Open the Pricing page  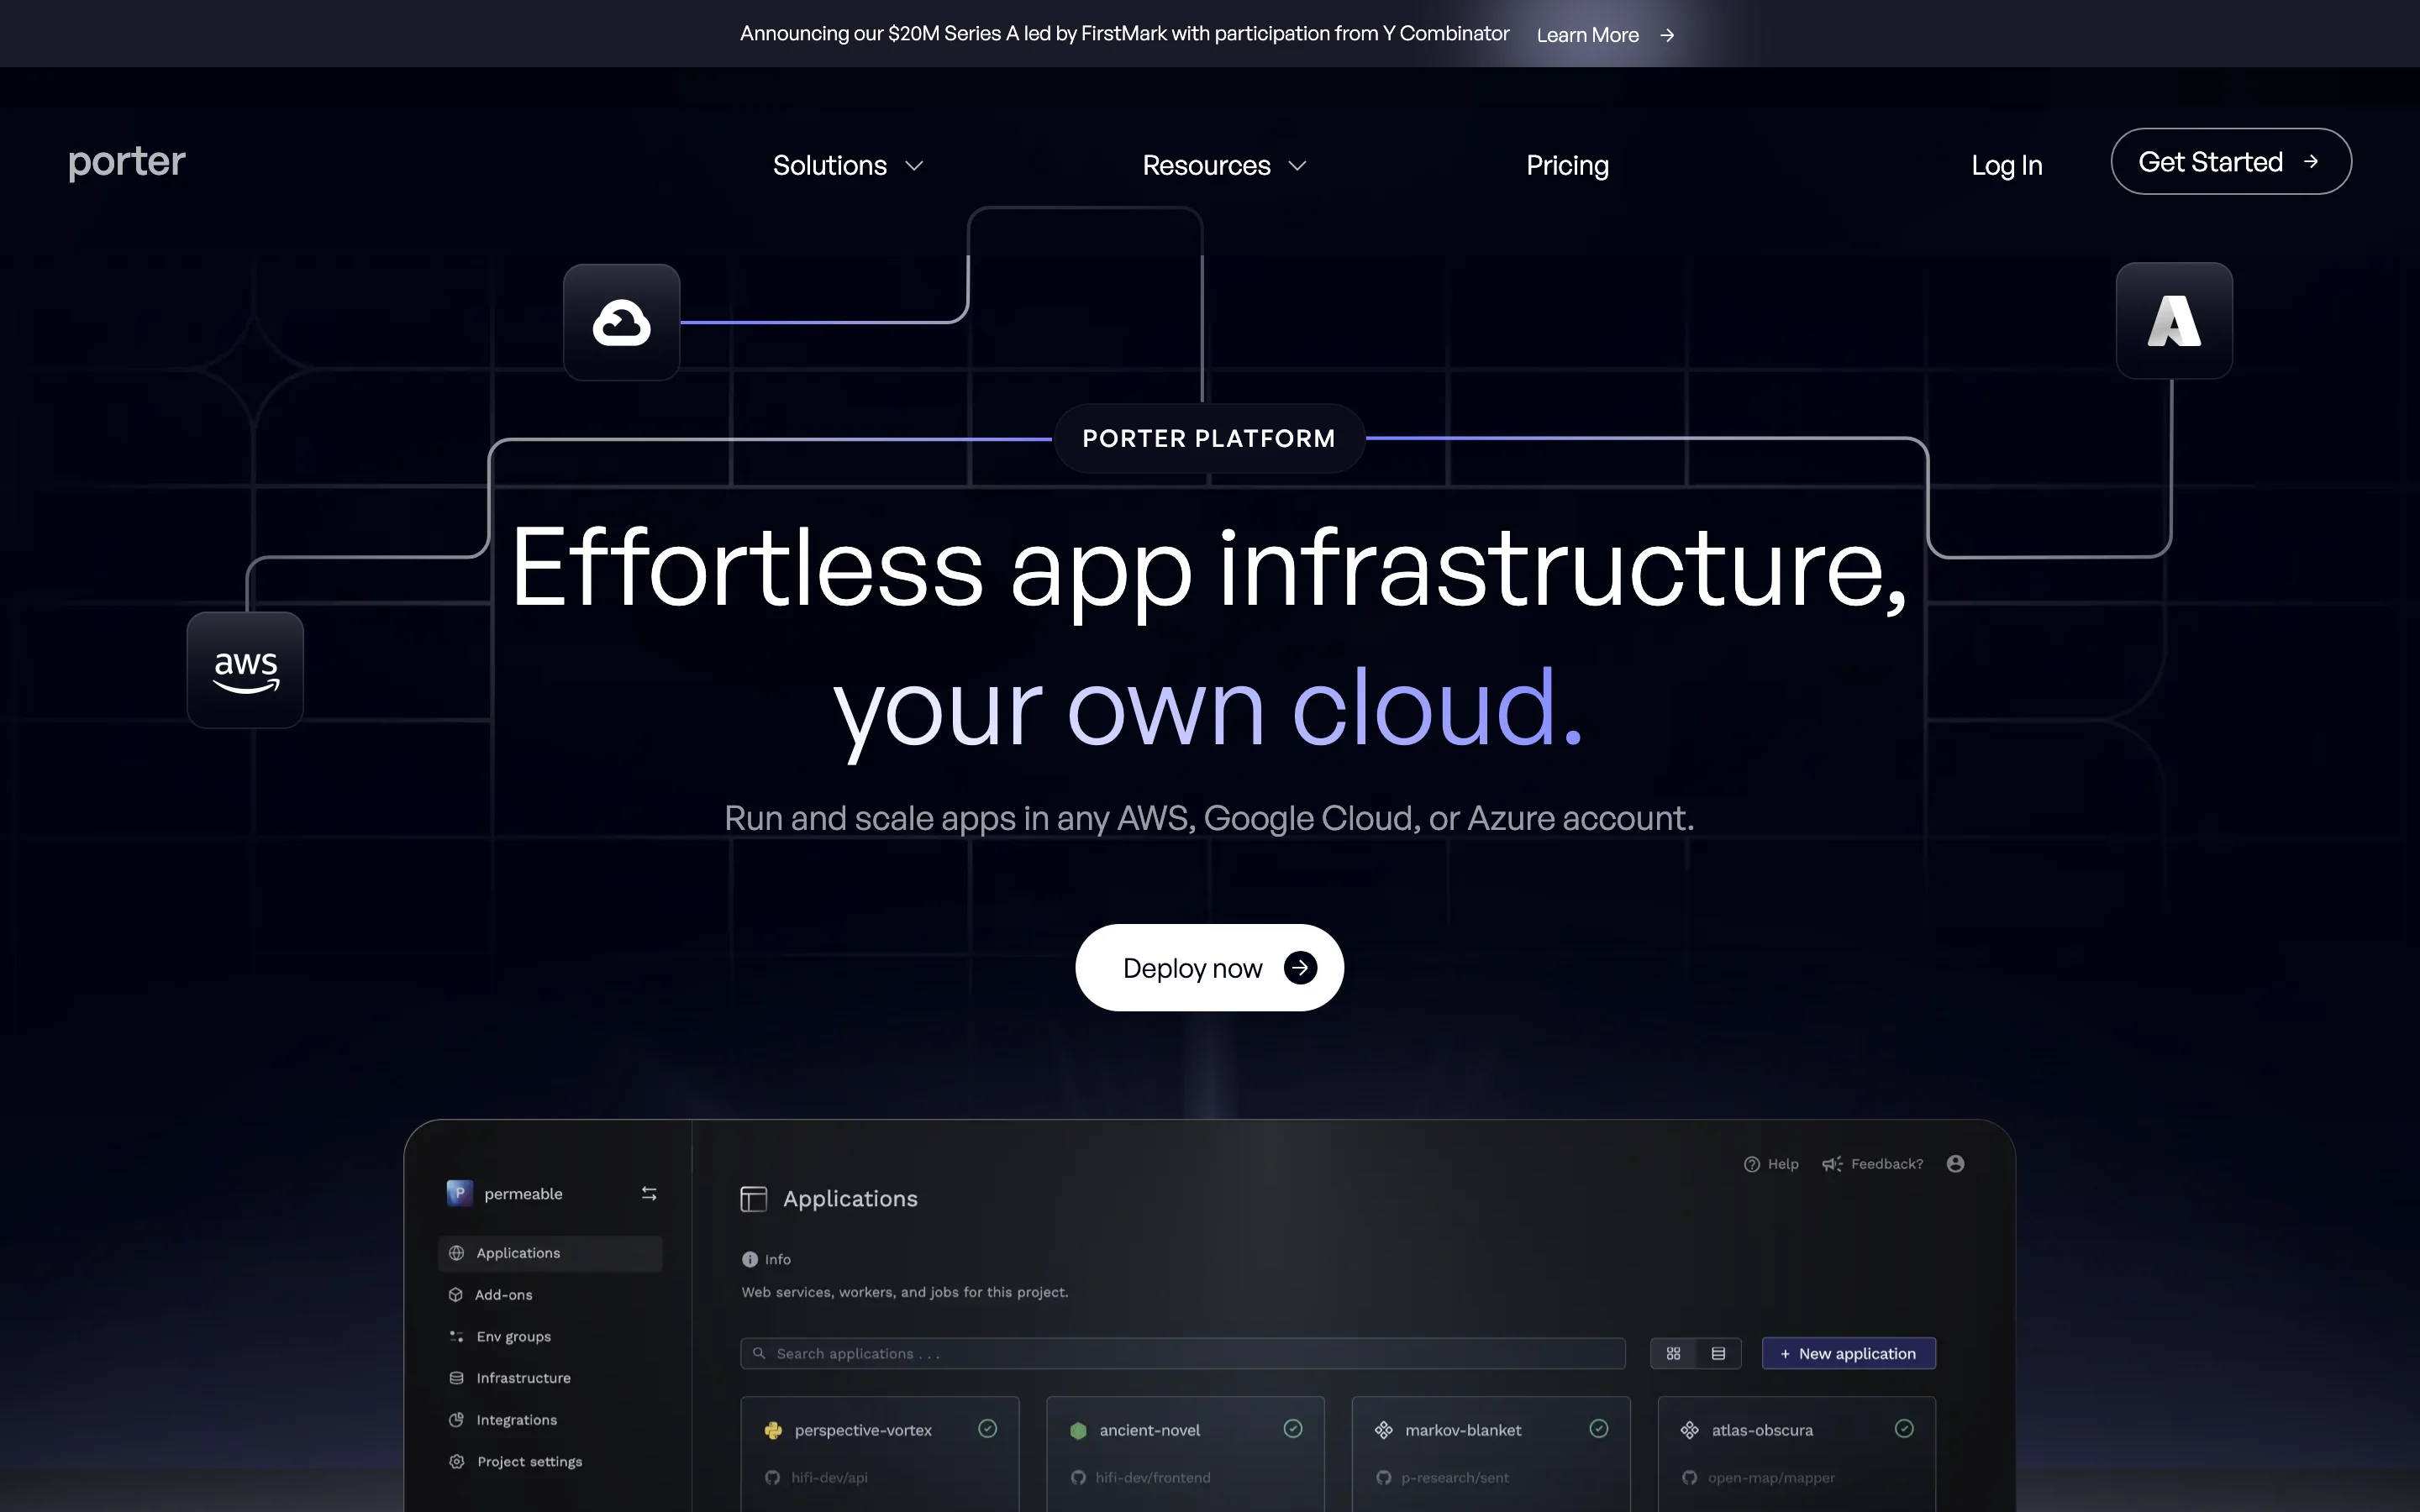click(x=1567, y=165)
